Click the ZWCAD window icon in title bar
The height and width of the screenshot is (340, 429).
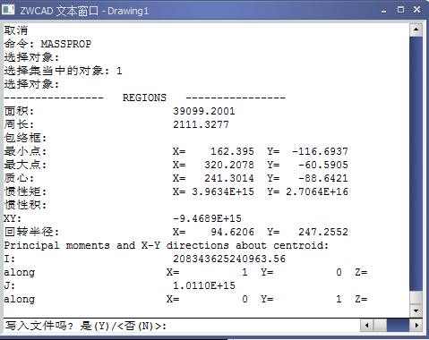(x=8, y=10)
